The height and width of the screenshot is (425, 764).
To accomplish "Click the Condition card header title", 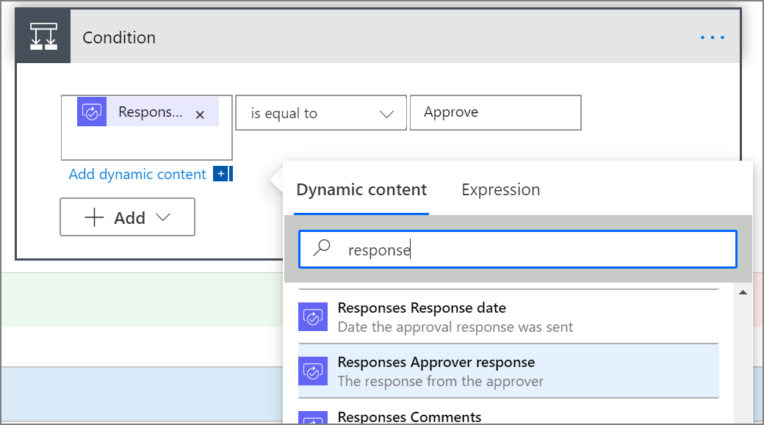I will point(119,37).
